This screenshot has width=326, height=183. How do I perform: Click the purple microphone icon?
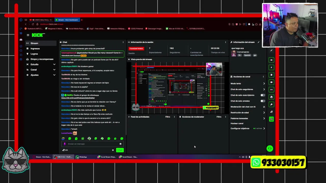click(x=64, y=144)
